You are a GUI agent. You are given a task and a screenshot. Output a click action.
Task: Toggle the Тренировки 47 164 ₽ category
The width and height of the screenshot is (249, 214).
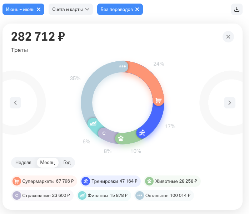(x=110, y=181)
